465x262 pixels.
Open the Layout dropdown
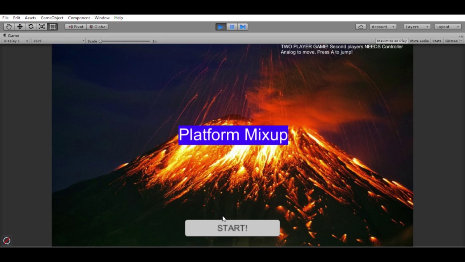coord(448,27)
